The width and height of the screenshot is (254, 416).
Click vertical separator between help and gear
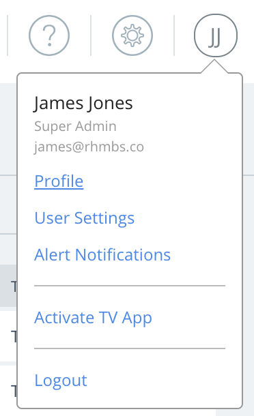[x=91, y=35]
